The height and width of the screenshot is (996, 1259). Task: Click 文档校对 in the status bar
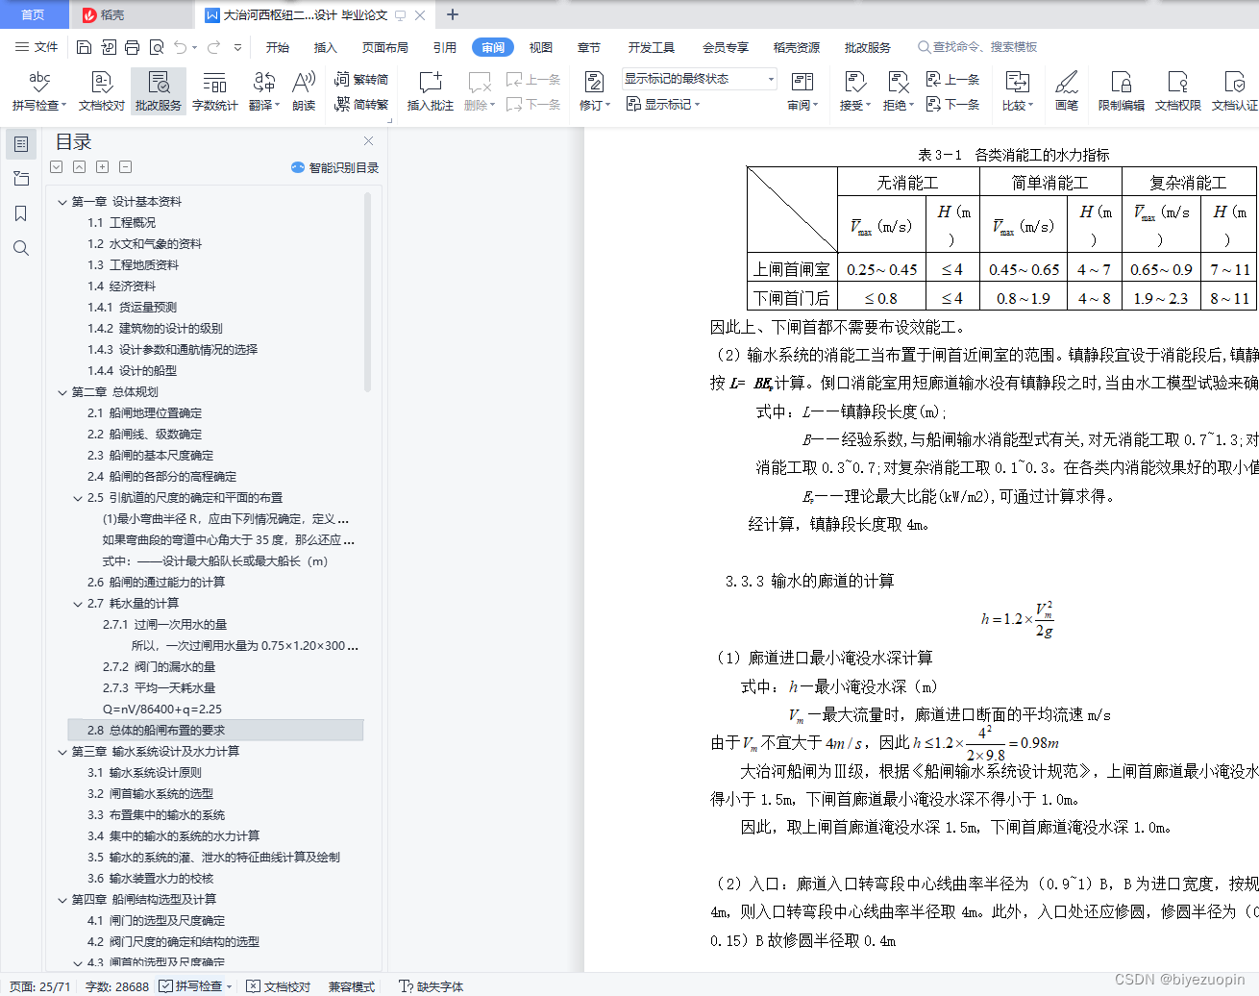point(279,986)
